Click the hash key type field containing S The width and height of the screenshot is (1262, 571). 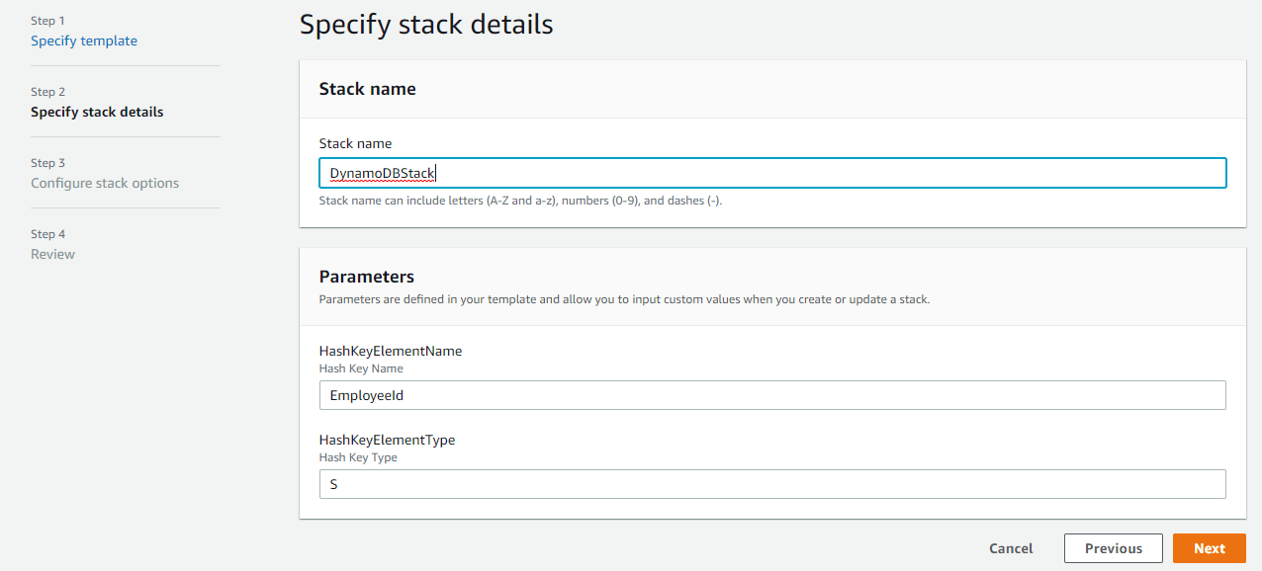pos(772,484)
